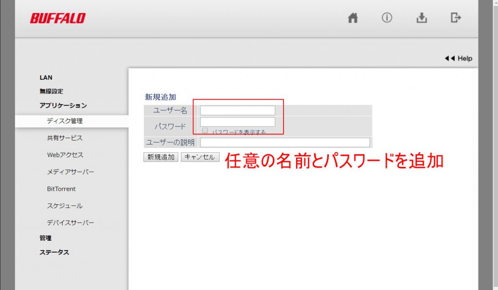Click the ユーザー名 input field

(238, 110)
